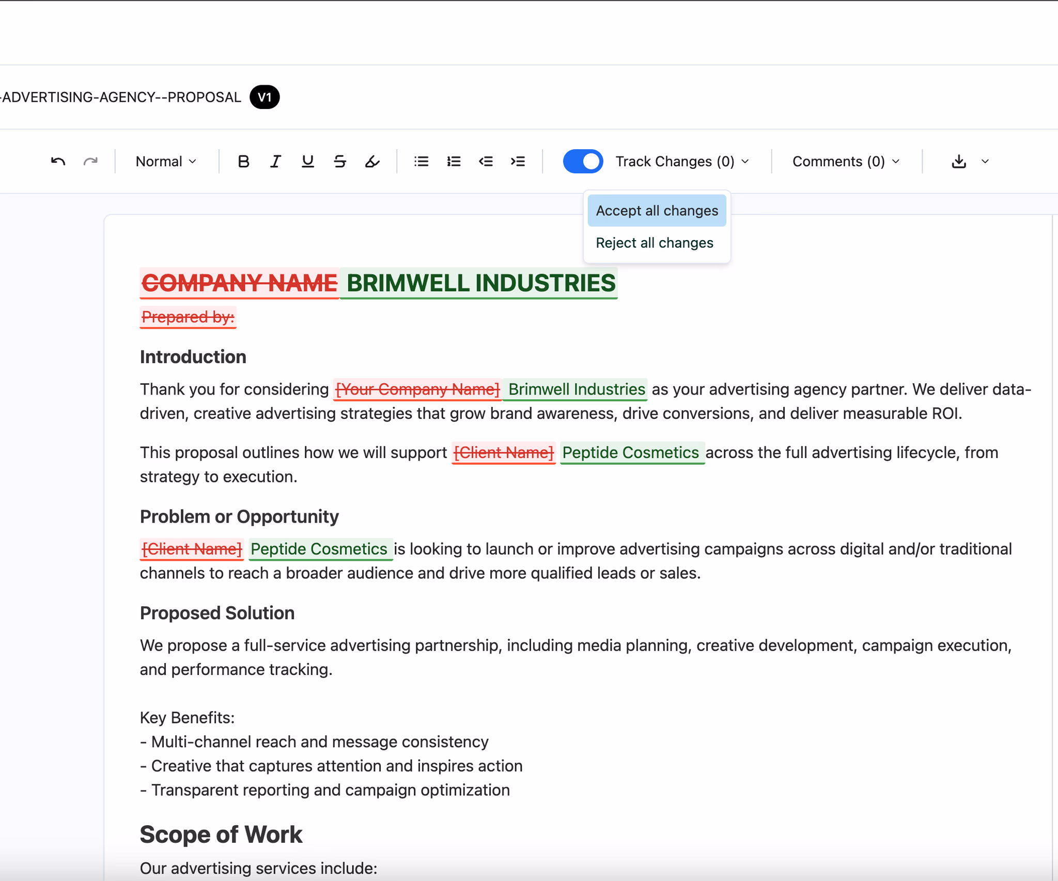Screen dimensions: 1058x881
Task: Open the download format dropdown arrow
Action: coord(985,161)
